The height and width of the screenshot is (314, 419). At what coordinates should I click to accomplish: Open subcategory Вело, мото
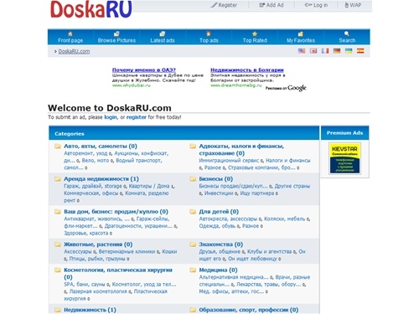pos(96,161)
